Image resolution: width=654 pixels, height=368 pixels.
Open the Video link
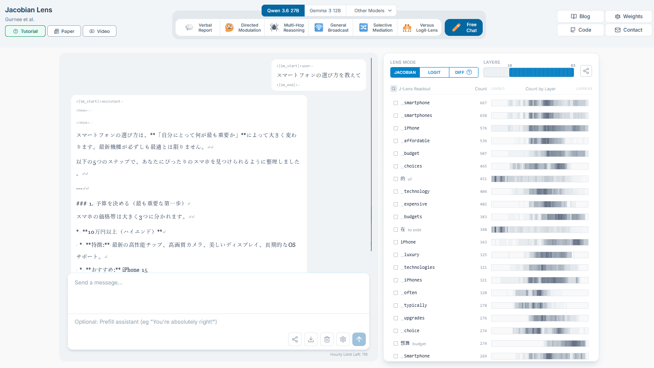[x=100, y=31]
